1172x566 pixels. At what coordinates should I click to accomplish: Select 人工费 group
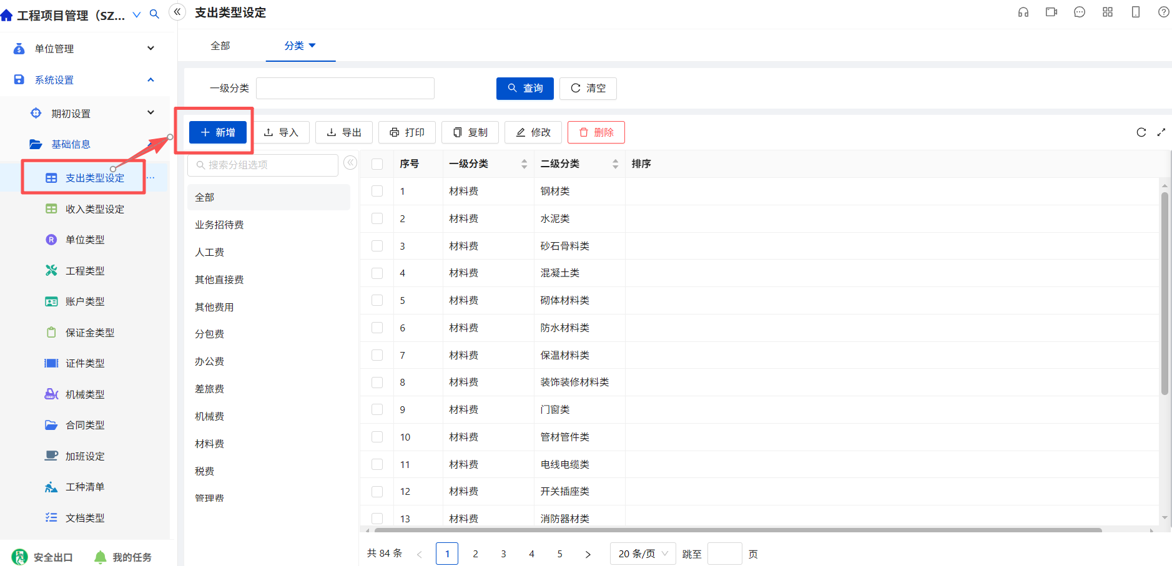click(268, 252)
